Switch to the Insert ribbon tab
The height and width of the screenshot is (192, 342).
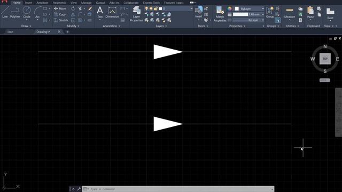point(28,3)
